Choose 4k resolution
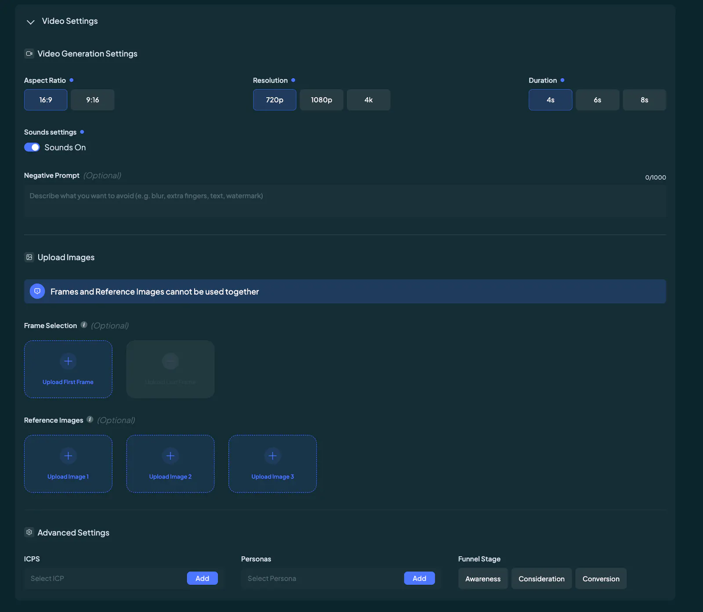 (369, 100)
